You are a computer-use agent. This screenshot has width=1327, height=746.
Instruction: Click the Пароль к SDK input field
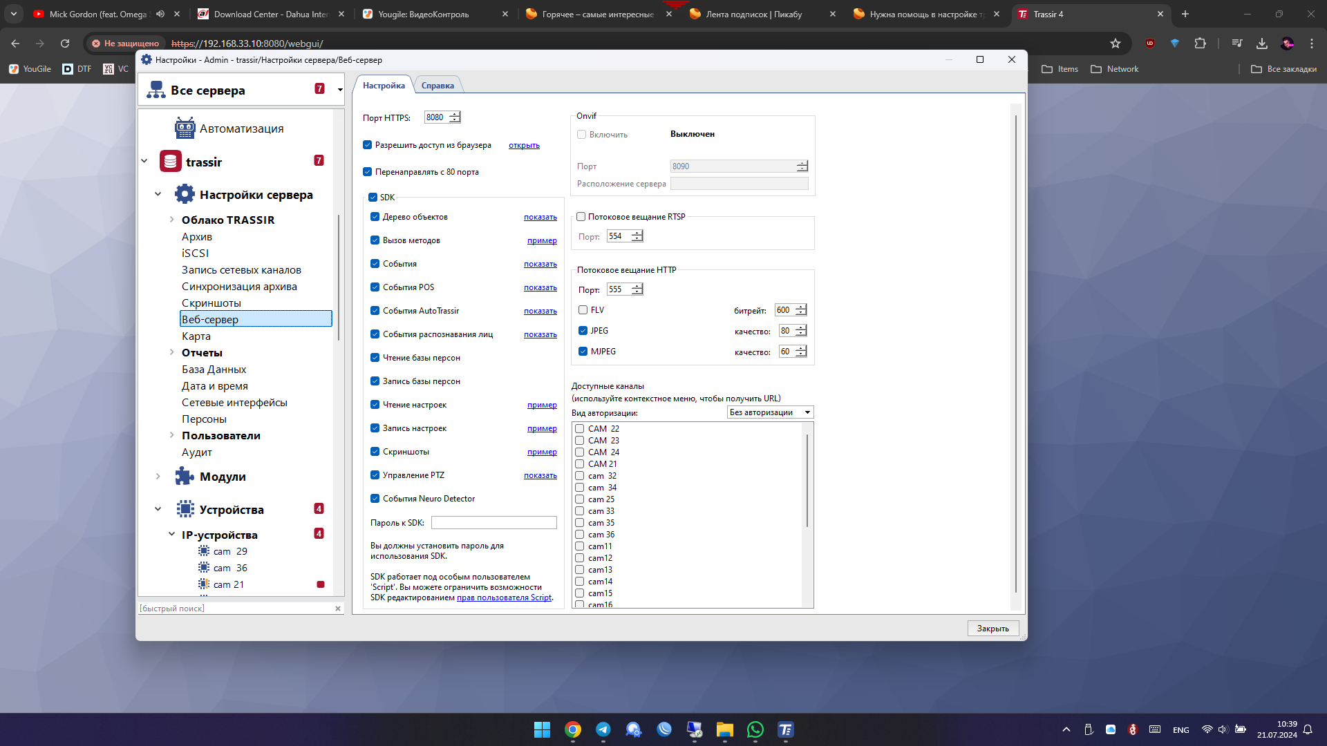(494, 523)
